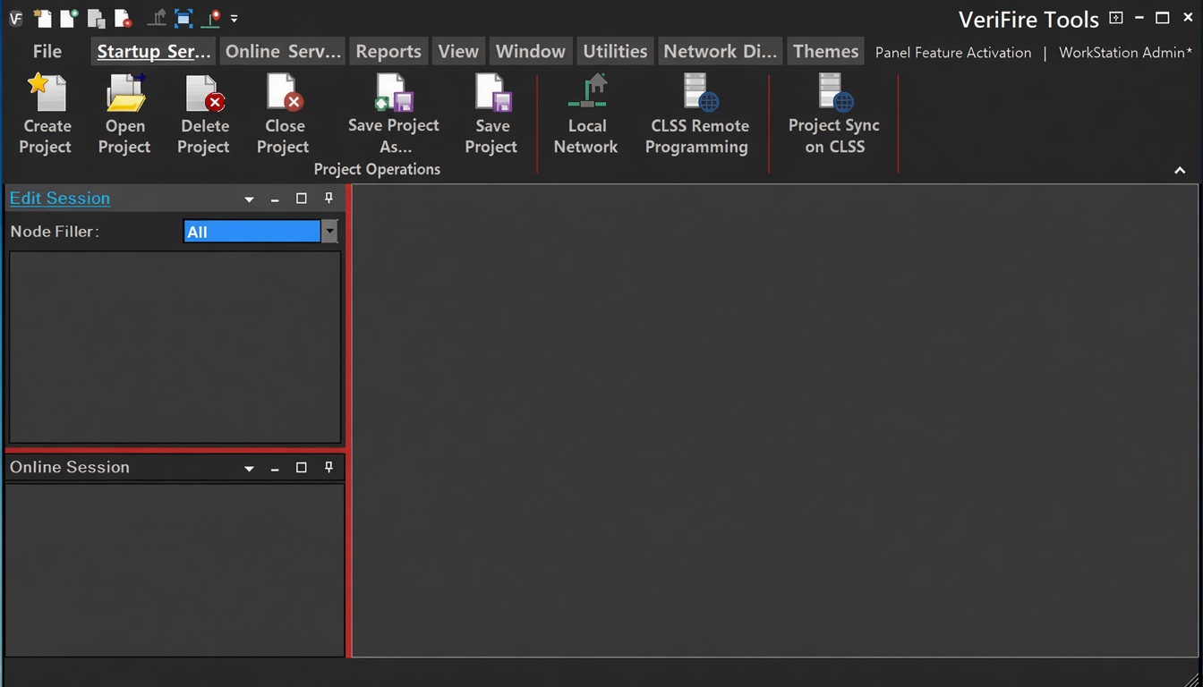1203x687 pixels.
Task: Click the overlapping documents icon in title bar
Action: pos(96,18)
